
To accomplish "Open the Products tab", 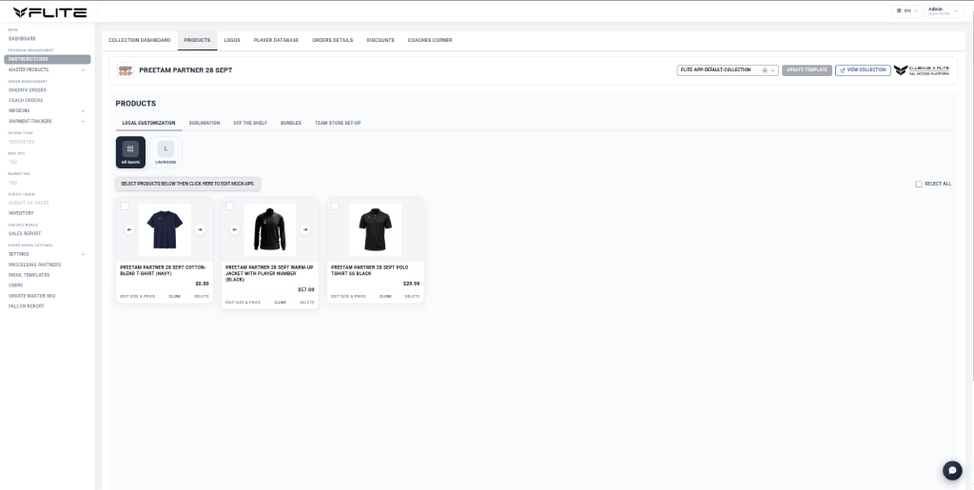I will (x=197, y=40).
